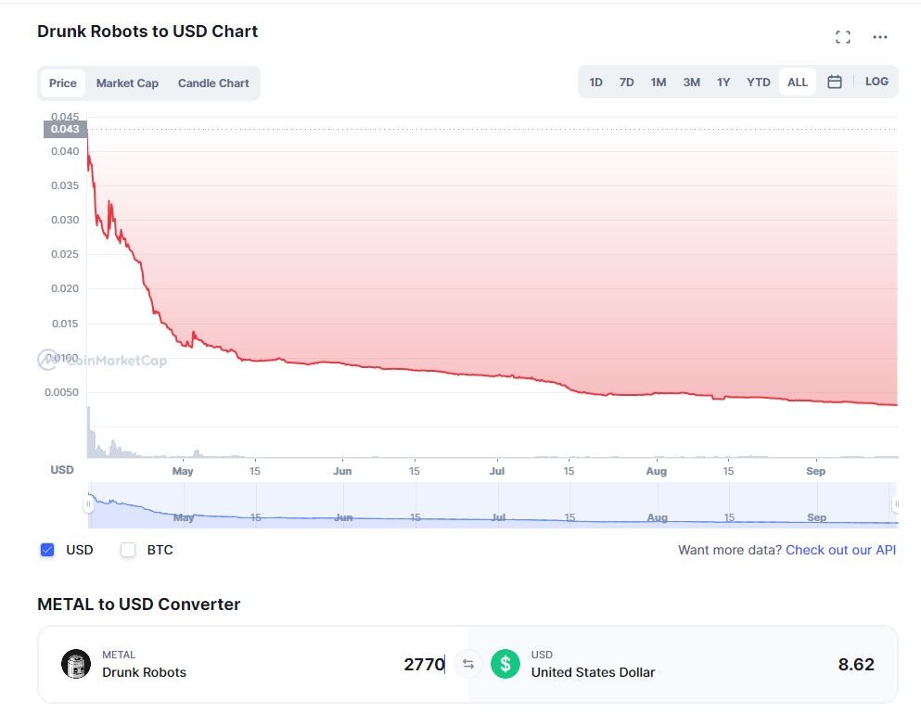Screen dimensions: 921x713
Task: Enable the BTC checkbox
Action: (127, 550)
